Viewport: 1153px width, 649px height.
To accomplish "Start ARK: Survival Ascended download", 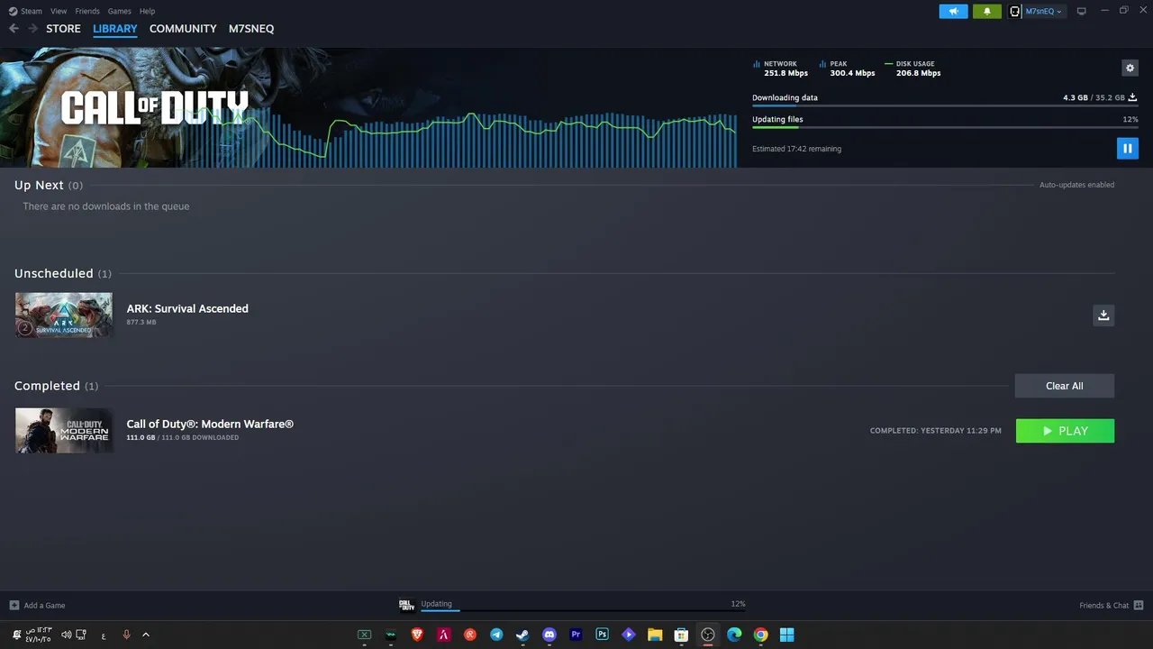I will [x=1103, y=315].
